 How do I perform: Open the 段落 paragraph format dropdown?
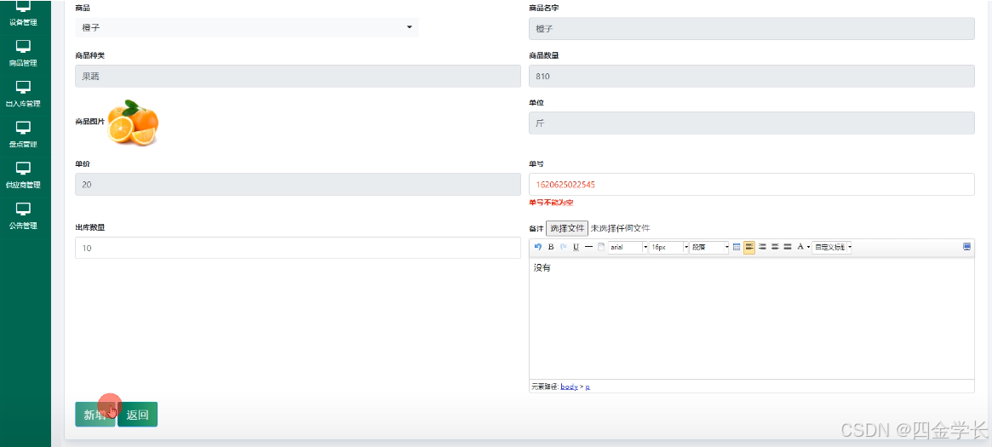(710, 247)
